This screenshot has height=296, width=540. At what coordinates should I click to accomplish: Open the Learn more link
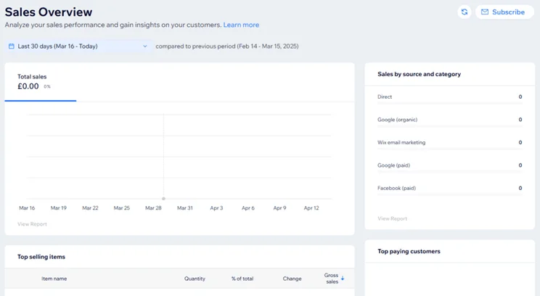241,25
